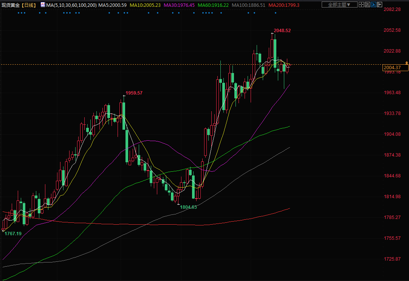Click the 2004.37 current price tag
Screen dimensions: 409x281
pos(395,68)
